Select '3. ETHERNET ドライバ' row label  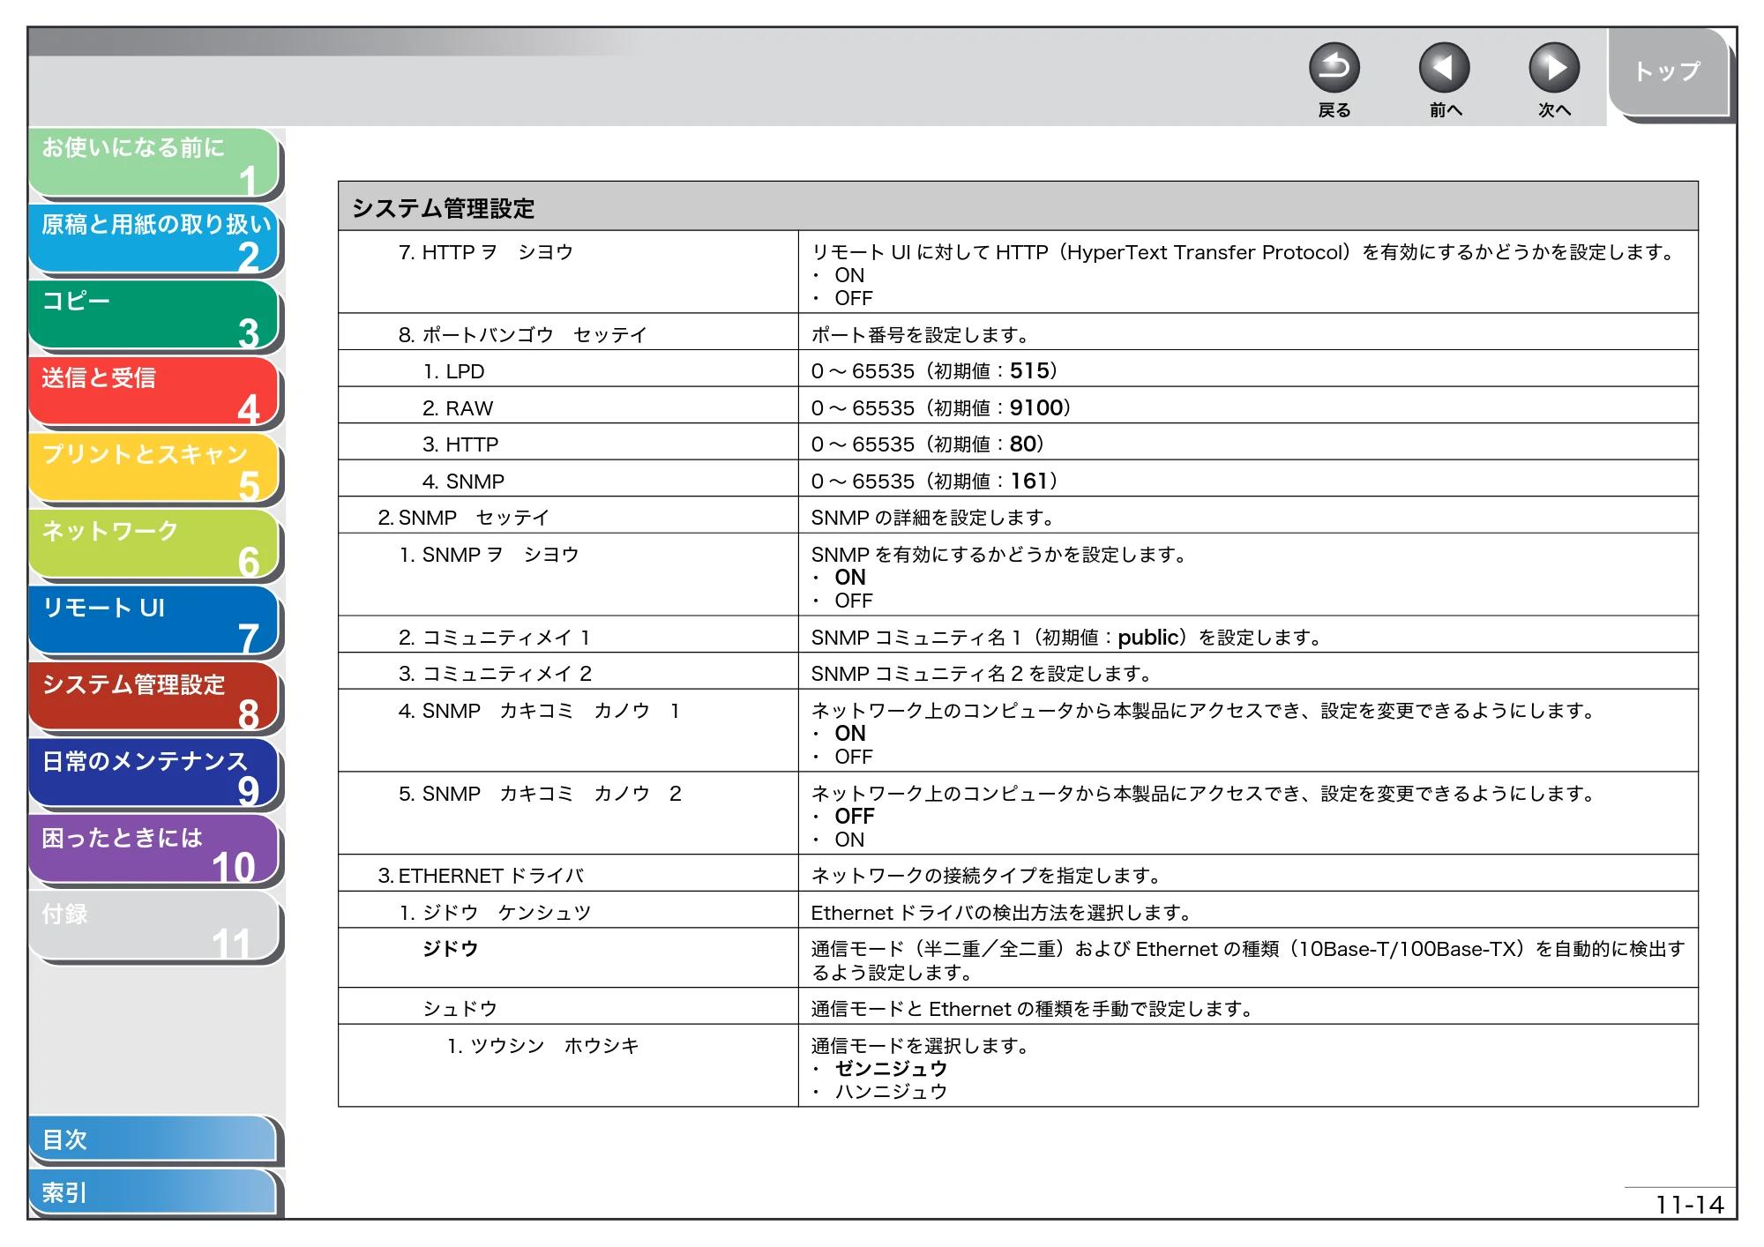click(481, 876)
